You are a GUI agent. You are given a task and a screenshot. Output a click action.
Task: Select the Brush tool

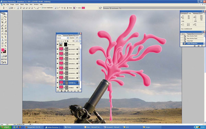5,25
